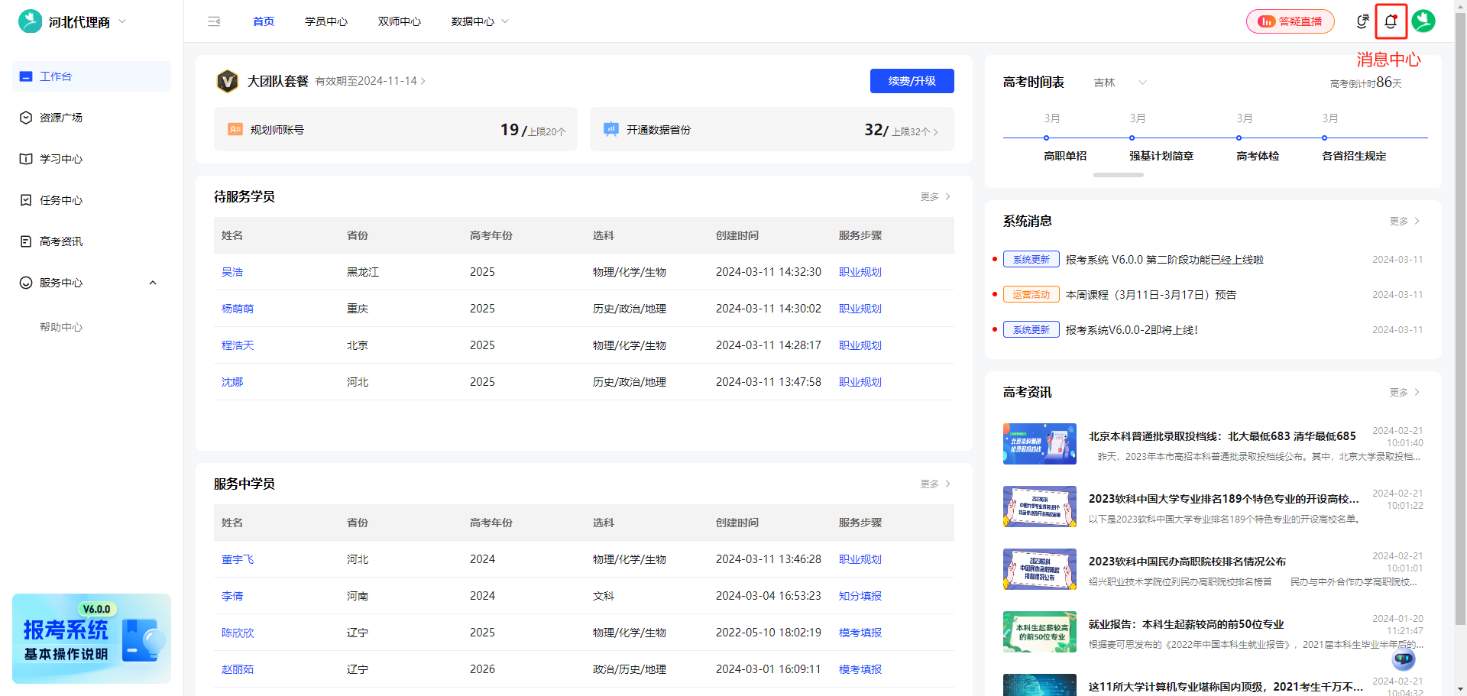The height and width of the screenshot is (696, 1467).
Task: Select 高考资讯 in the sidebar
Action: coord(61,241)
